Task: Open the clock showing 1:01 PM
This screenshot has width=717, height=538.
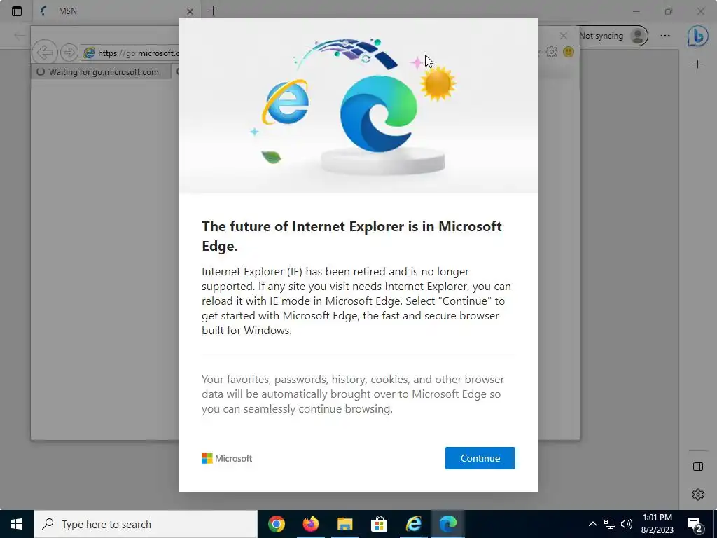Action: (x=657, y=524)
